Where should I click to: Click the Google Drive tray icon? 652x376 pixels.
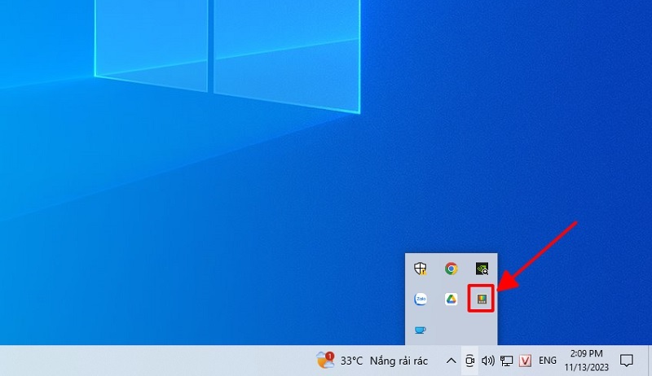click(451, 299)
